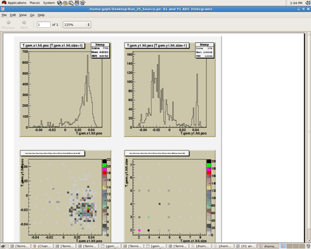Click the 2:04 PM clock
The width and height of the screenshot is (311, 249).
tap(296, 3)
